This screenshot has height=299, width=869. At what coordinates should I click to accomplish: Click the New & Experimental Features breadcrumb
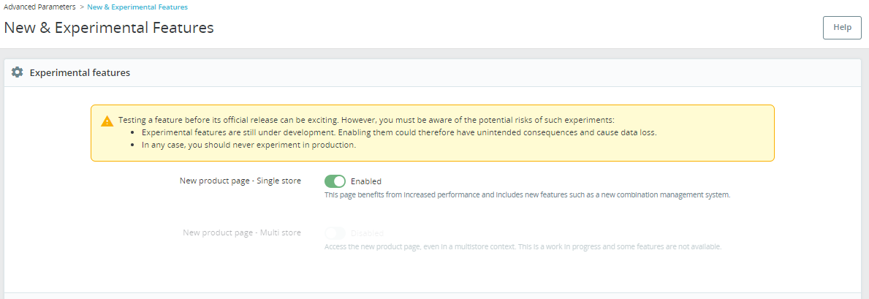point(137,7)
